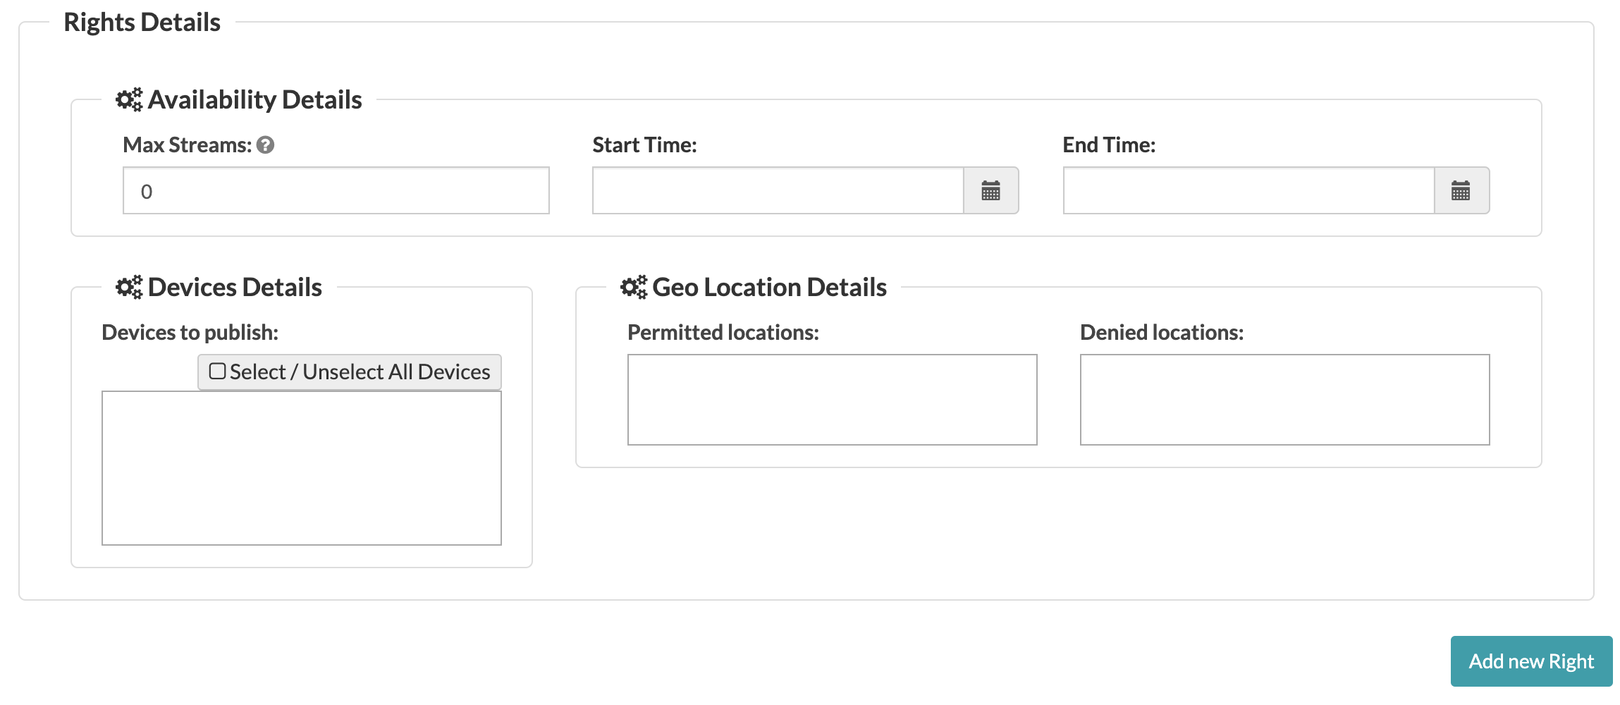This screenshot has height=705, width=1620.
Task: Focus the Max Streams input field
Action: coord(336,190)
